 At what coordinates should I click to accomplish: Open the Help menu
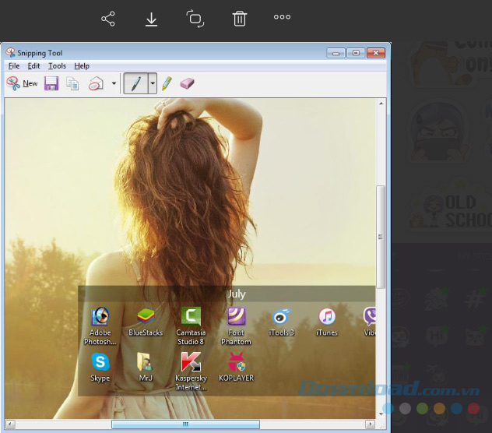coord(82,66)
